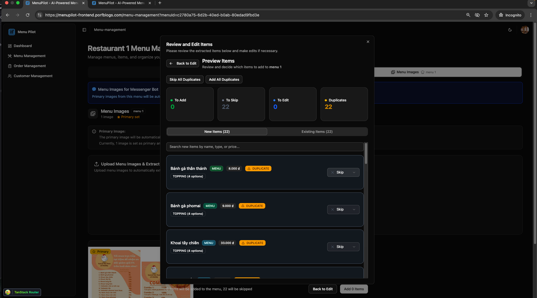Switch theme with the moon icon
This screenshot has width=537, height=298.
pos(510,30)
